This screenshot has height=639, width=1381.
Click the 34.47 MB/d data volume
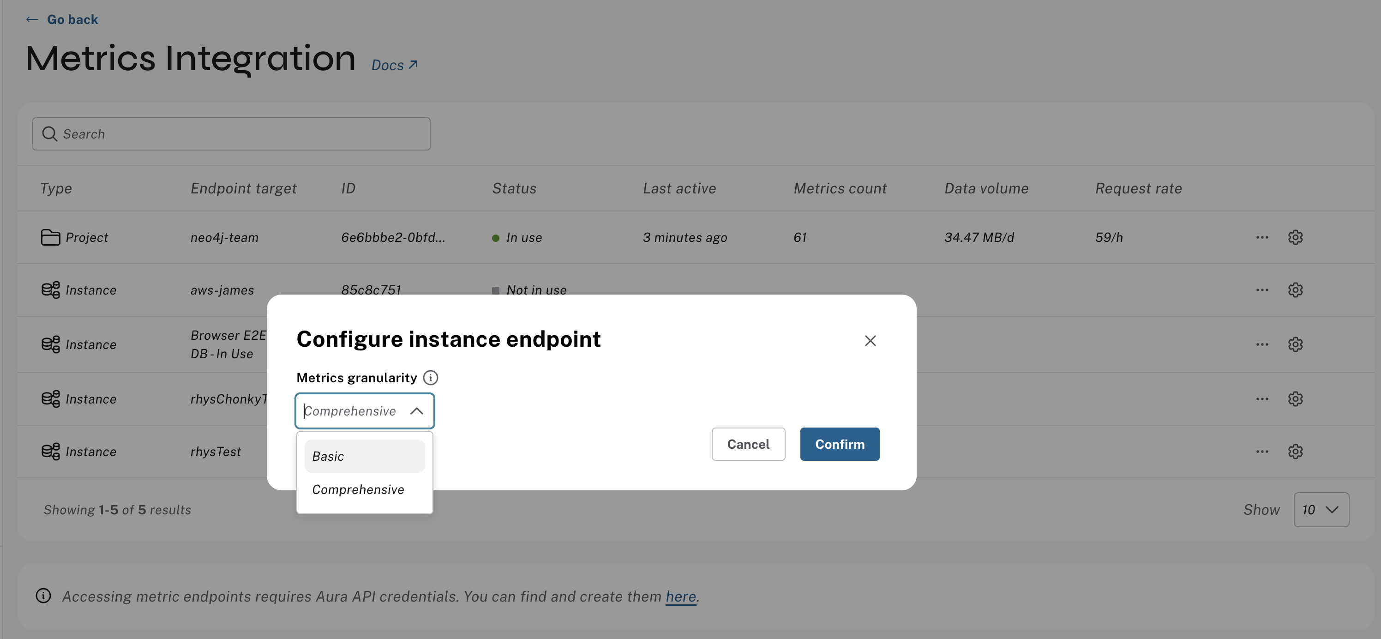pos(979,237)
